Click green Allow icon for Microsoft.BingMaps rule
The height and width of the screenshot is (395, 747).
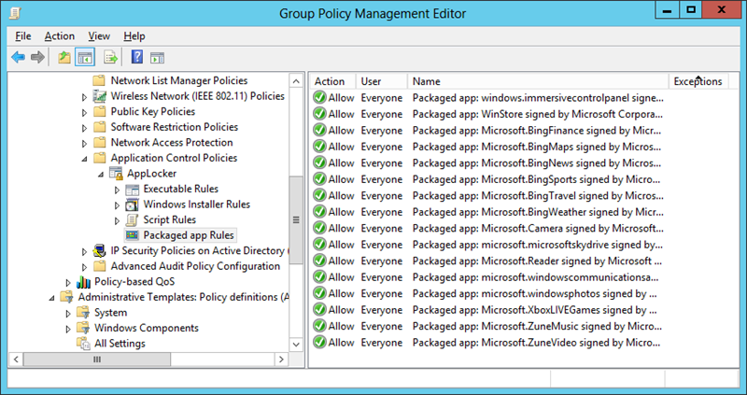point(319,147)
